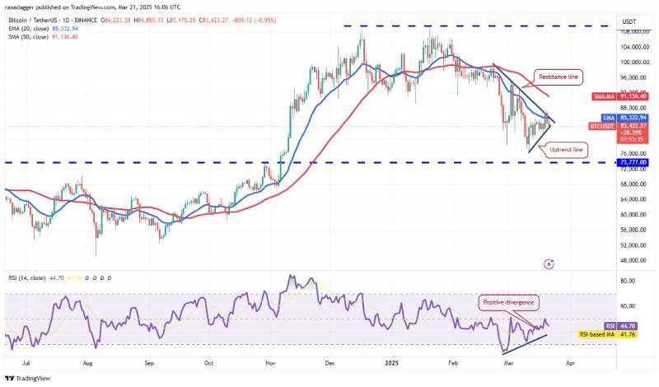Click the yellow RSI-based MA 41.76 tag

[x=607, y=334]
